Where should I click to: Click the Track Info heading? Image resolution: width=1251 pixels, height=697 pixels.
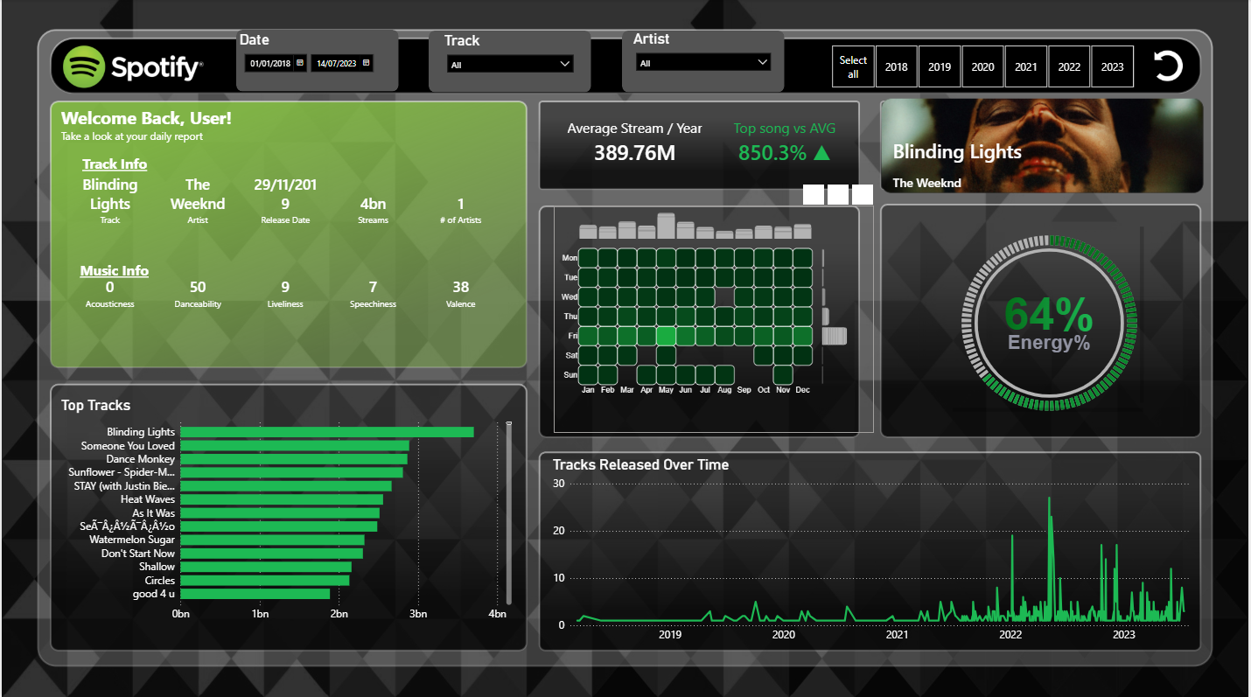[x=115, y=164]
